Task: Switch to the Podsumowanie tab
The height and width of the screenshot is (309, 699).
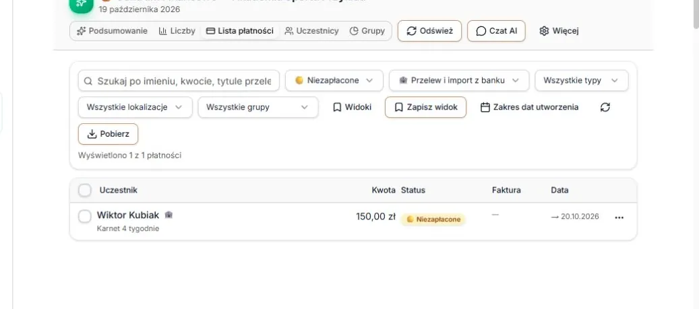Action: [x=113, y=31]
